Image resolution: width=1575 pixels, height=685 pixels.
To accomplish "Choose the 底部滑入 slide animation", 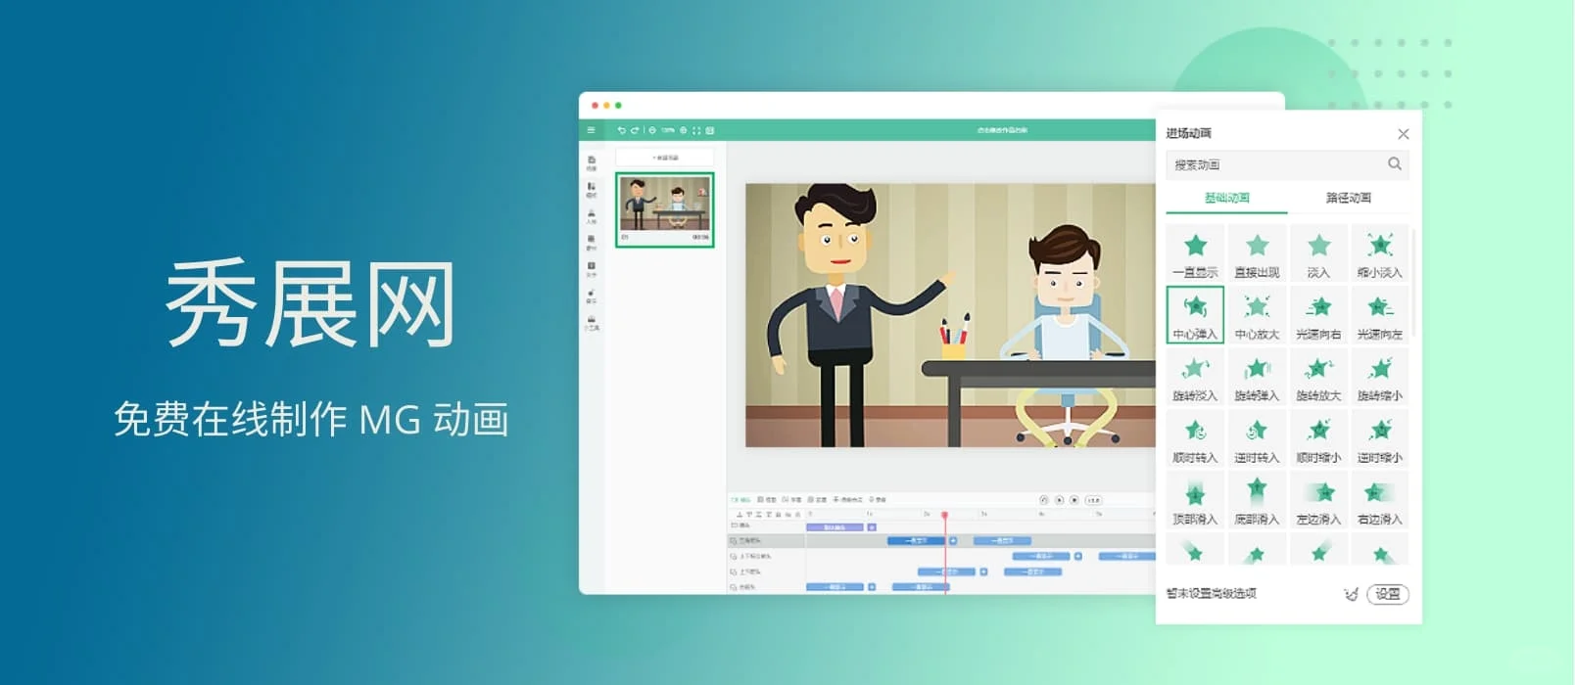I will 1257,499.
